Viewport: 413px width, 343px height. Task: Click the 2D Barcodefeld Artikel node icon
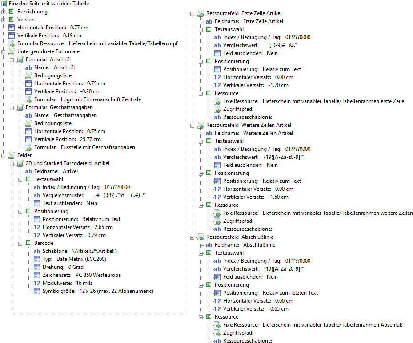click(20, 163)
